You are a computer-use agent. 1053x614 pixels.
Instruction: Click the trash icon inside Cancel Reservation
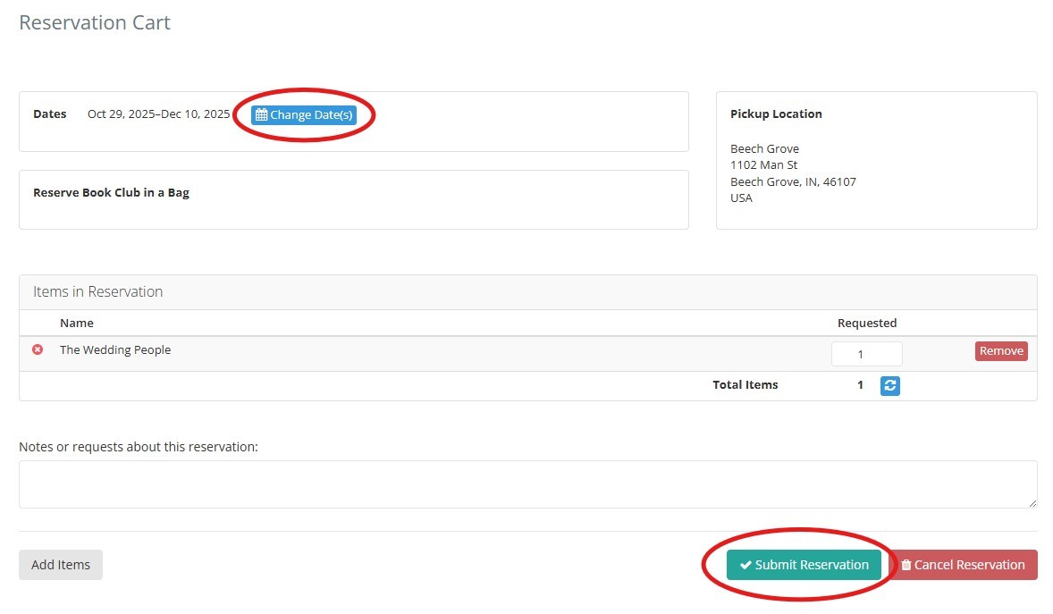[906, 565]
